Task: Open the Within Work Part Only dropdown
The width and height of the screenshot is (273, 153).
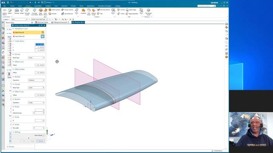Action: point(39,19)
